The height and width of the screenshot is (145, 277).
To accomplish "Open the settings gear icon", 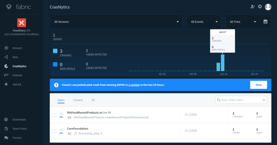I will [x=260, y=7].
